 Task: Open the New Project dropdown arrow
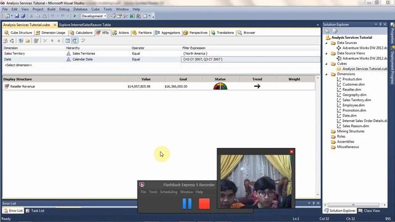[12, 16]
